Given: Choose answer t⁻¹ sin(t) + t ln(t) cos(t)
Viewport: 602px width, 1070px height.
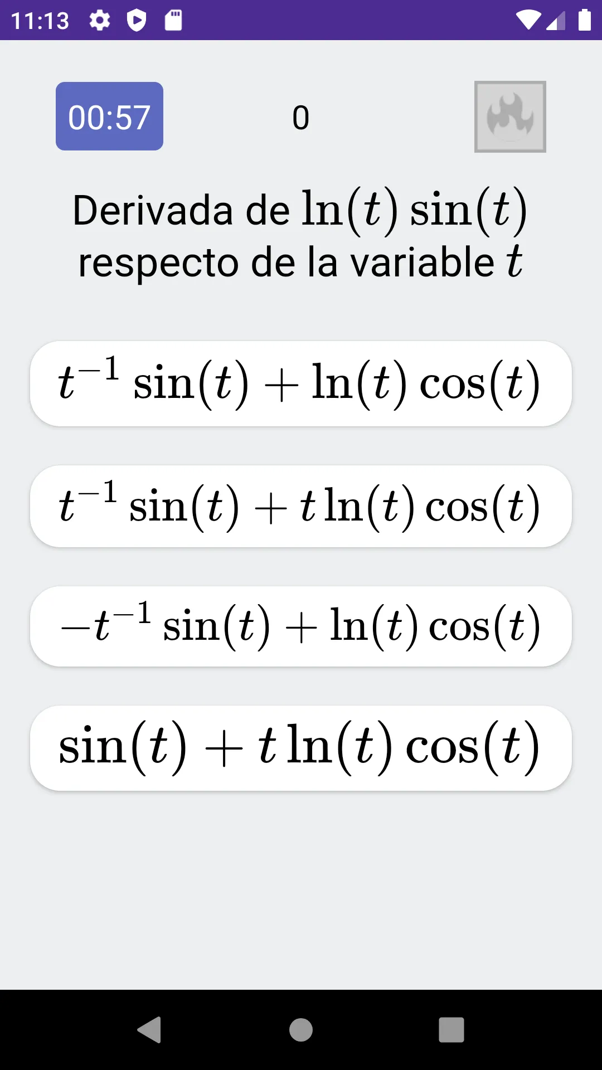Looking at the screenshot, I should (x=301, y=506).
